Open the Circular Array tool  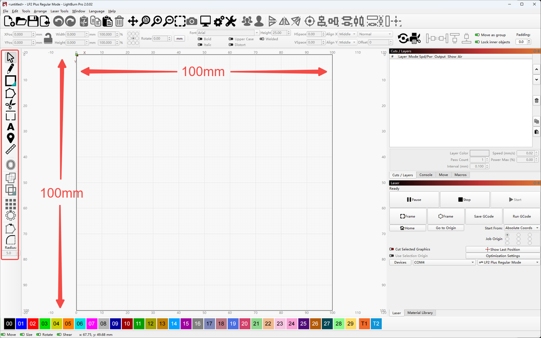point(11,215)
